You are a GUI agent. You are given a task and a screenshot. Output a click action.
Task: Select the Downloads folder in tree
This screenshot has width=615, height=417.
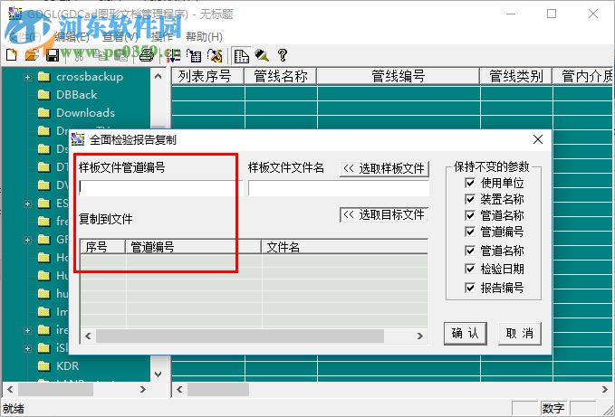tap(85, 113)
